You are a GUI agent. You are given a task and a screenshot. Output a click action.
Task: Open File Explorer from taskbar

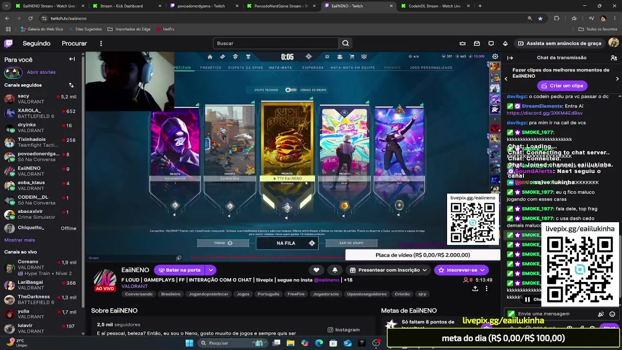click(x=290, y=343)
